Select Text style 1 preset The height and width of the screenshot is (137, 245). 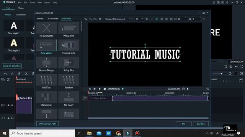14,27
